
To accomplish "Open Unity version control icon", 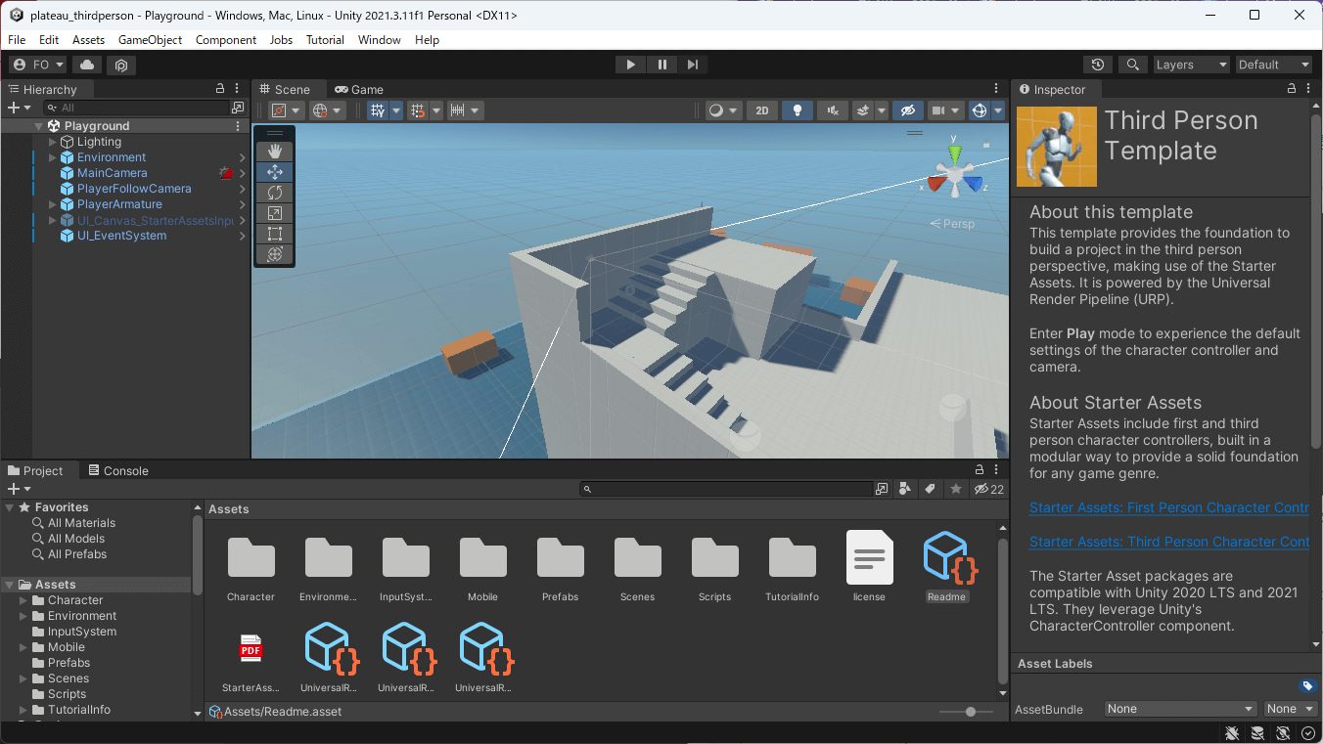I will click(x=121, y=65).
